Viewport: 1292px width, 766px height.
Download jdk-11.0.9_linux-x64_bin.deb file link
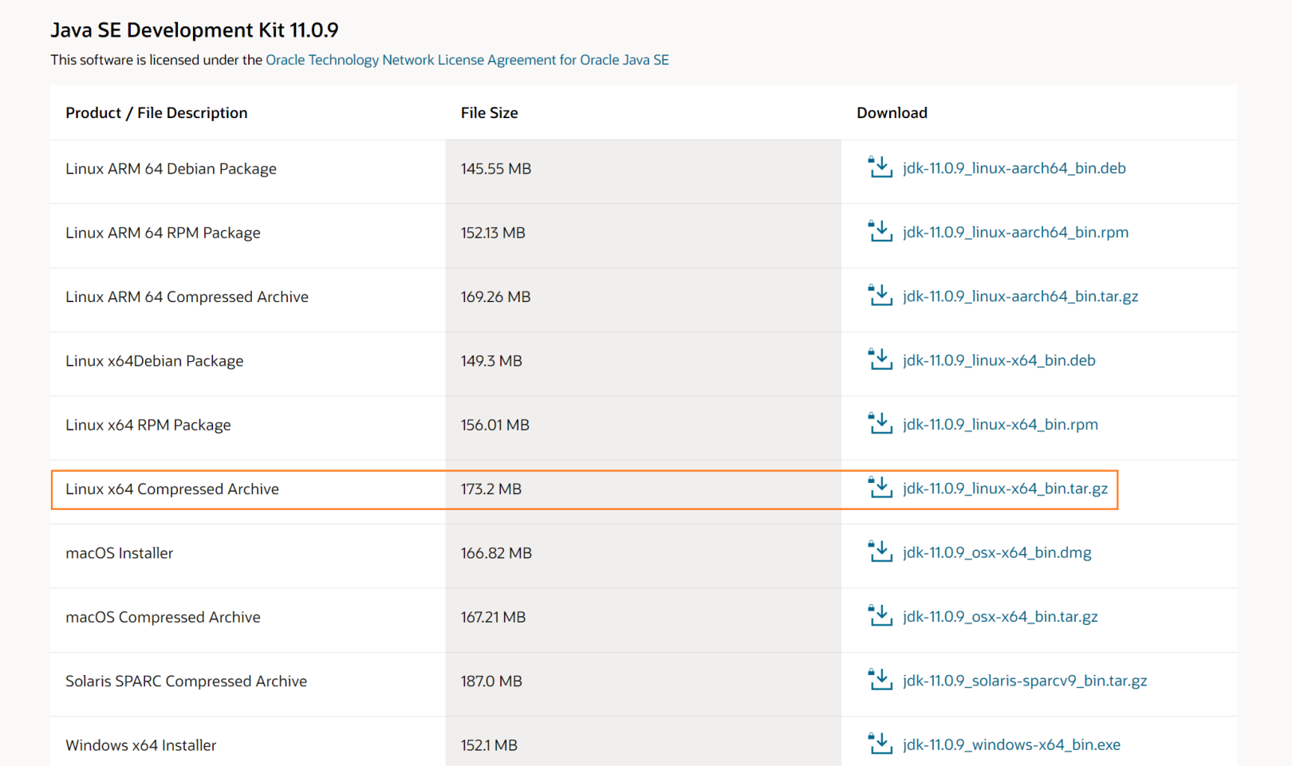pyautogui.click(x=999, y=360)
